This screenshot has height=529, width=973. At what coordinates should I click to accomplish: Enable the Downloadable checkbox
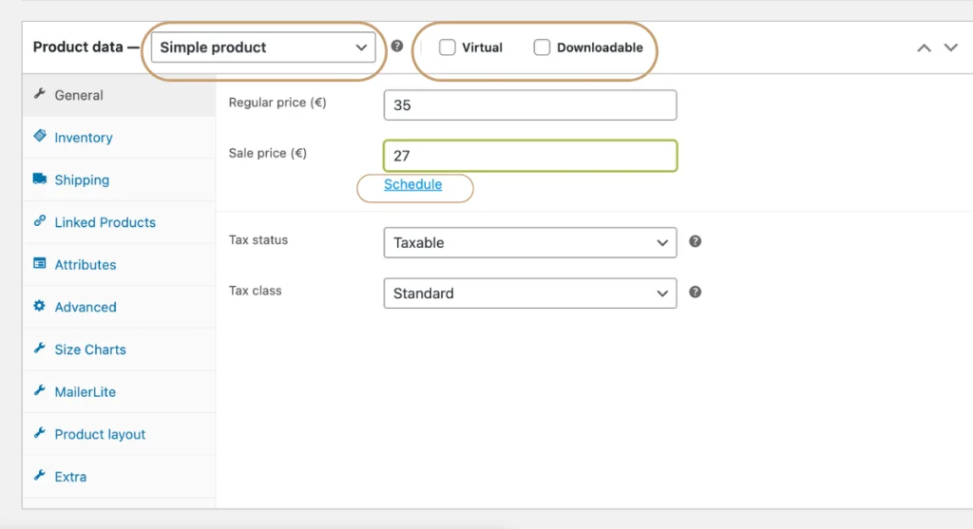click(542, 47)
